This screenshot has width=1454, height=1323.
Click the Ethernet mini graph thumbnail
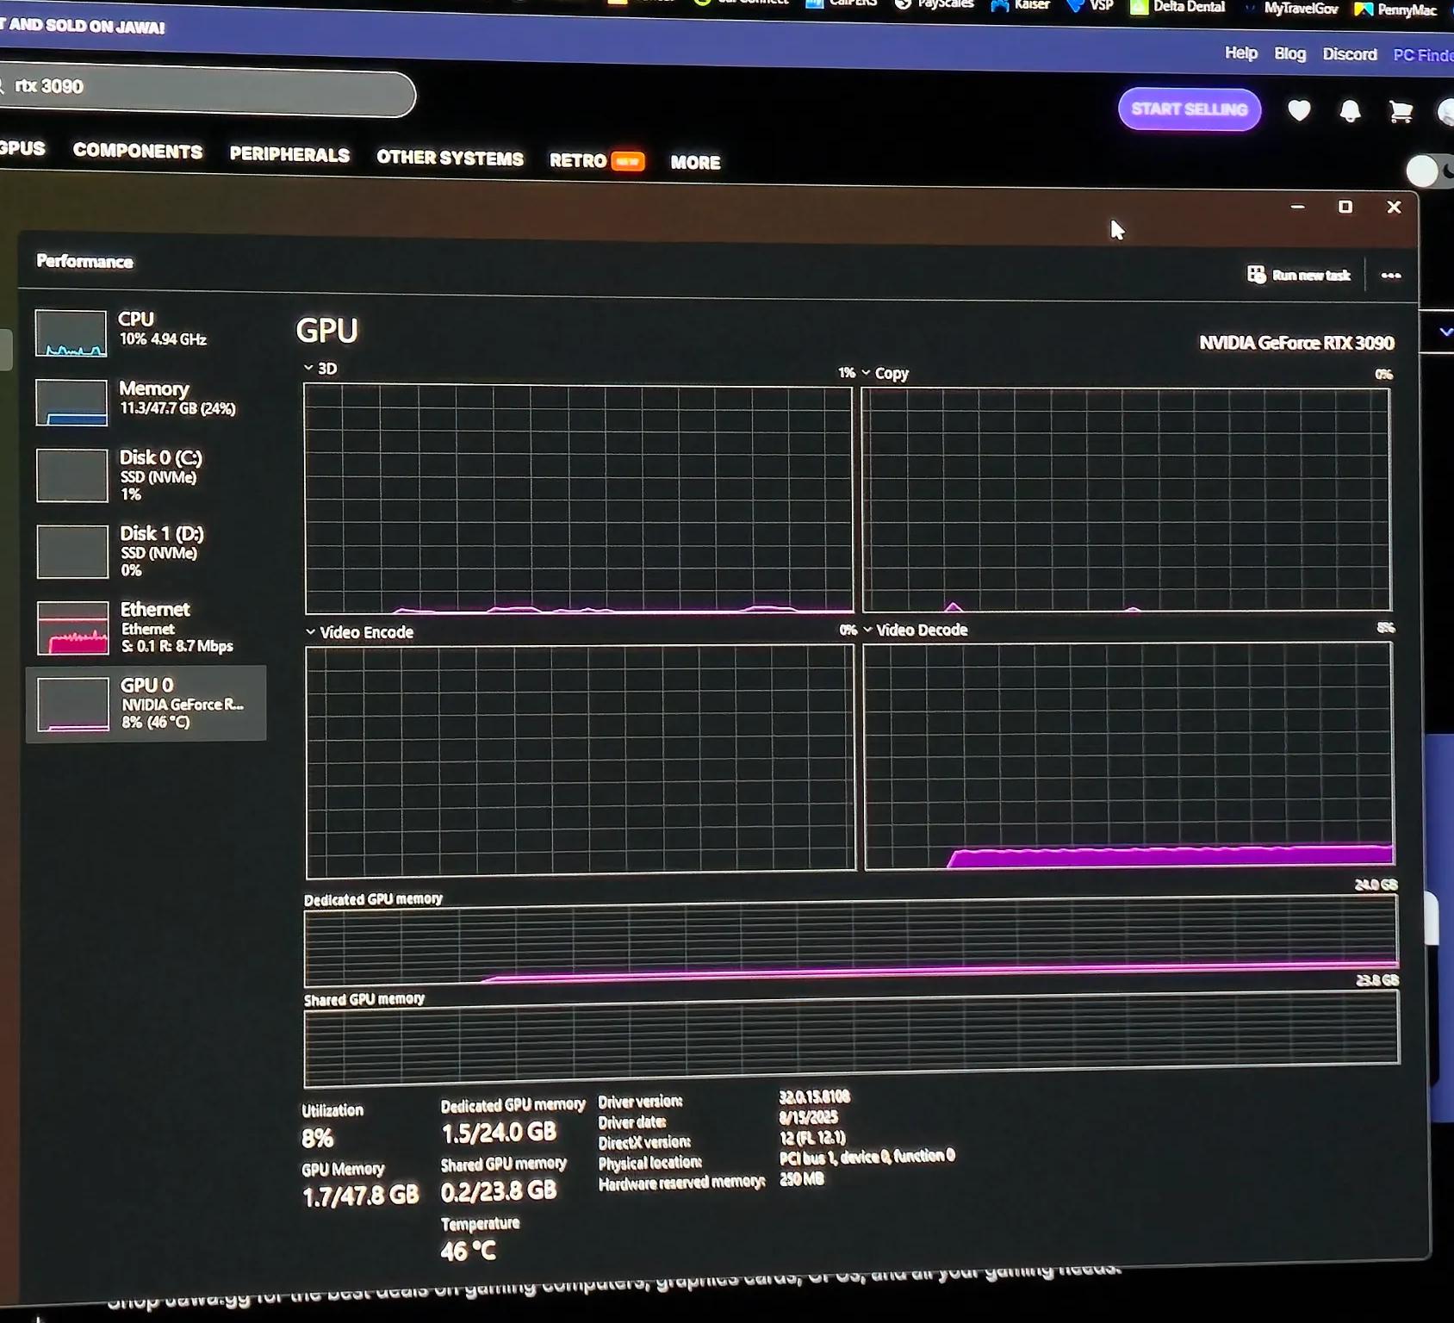pos(72,628)
